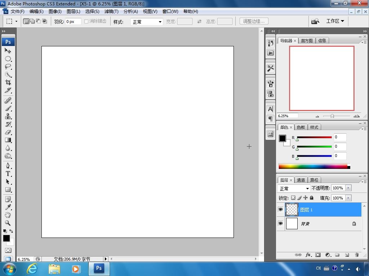Activate the Hand tool
This screenshot has width=369, height=276.
[x=8, y=215]
